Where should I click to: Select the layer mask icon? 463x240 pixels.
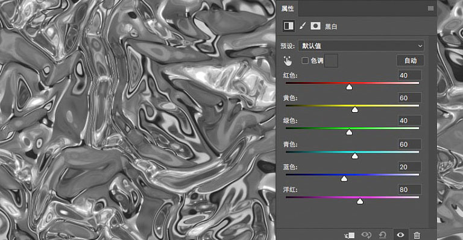coord(315,26)
